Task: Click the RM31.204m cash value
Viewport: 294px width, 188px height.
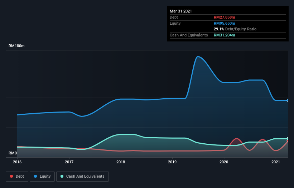Action: click(224, 35)
